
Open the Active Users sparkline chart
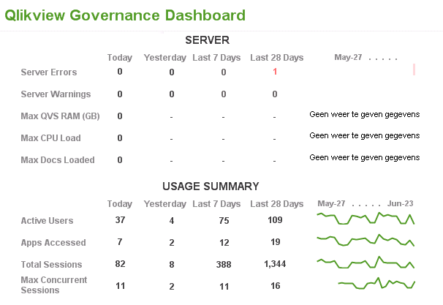click(x=366, y=218)
